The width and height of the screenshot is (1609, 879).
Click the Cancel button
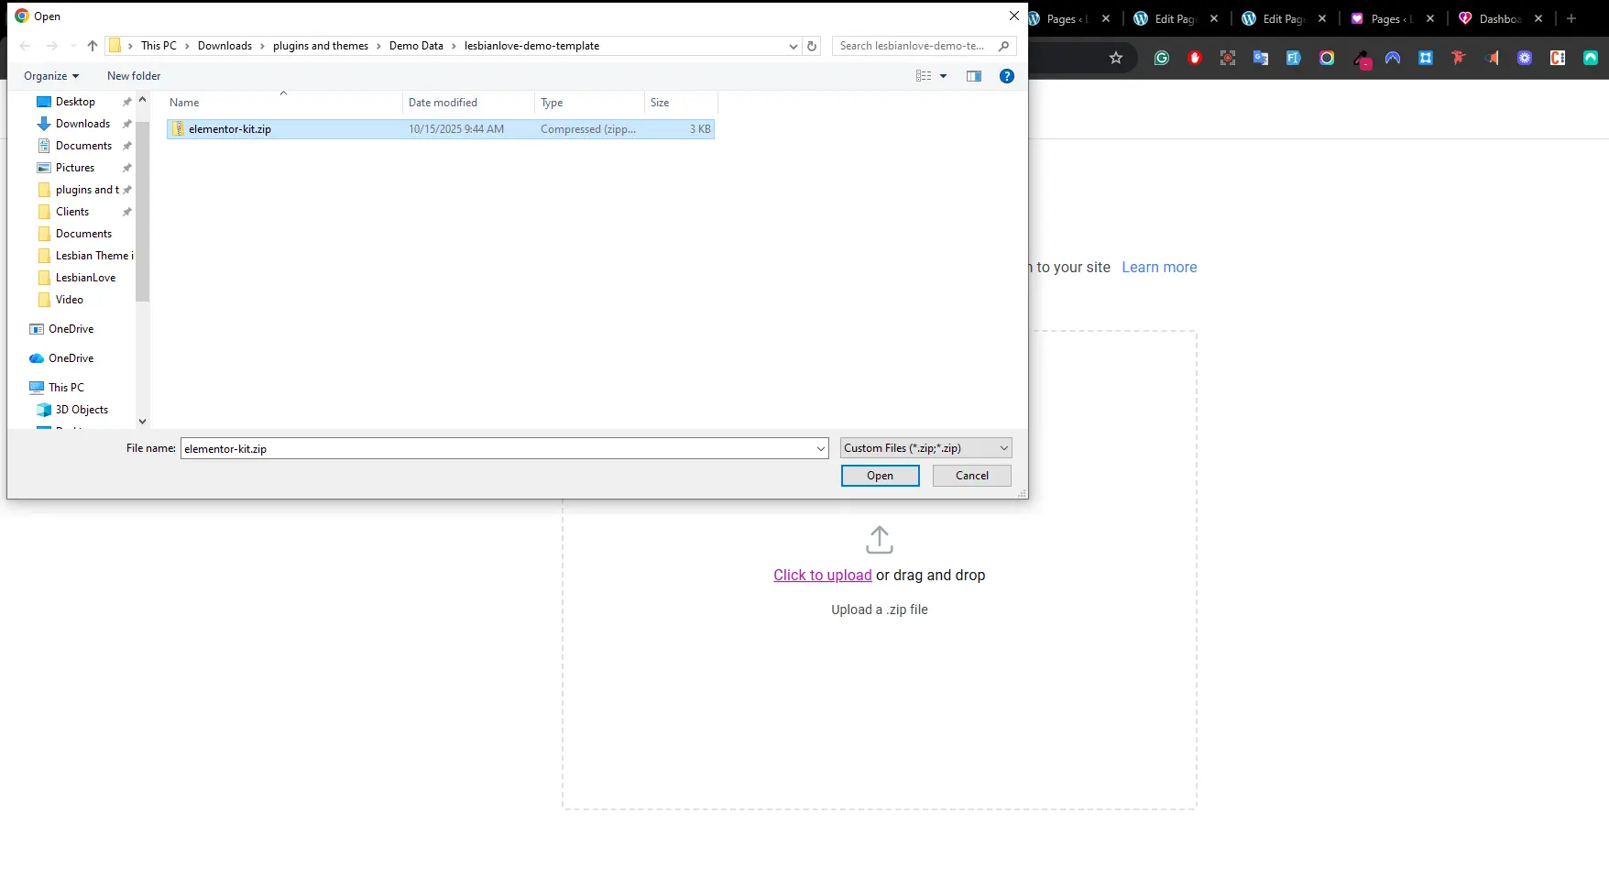pyautogui.click(x=971, y=476)
